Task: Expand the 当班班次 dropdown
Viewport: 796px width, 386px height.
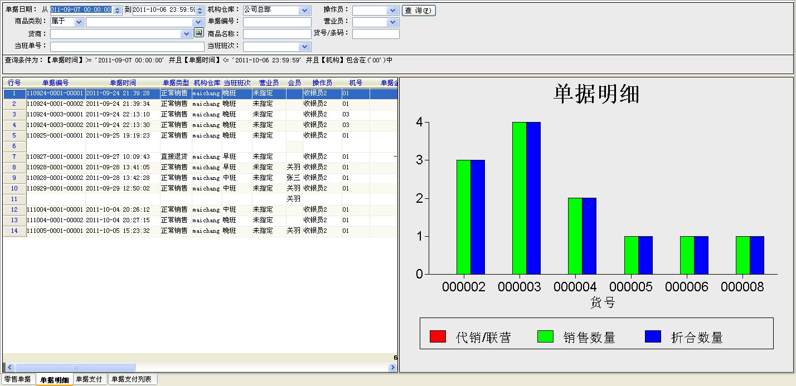Action: click(304, 47)
